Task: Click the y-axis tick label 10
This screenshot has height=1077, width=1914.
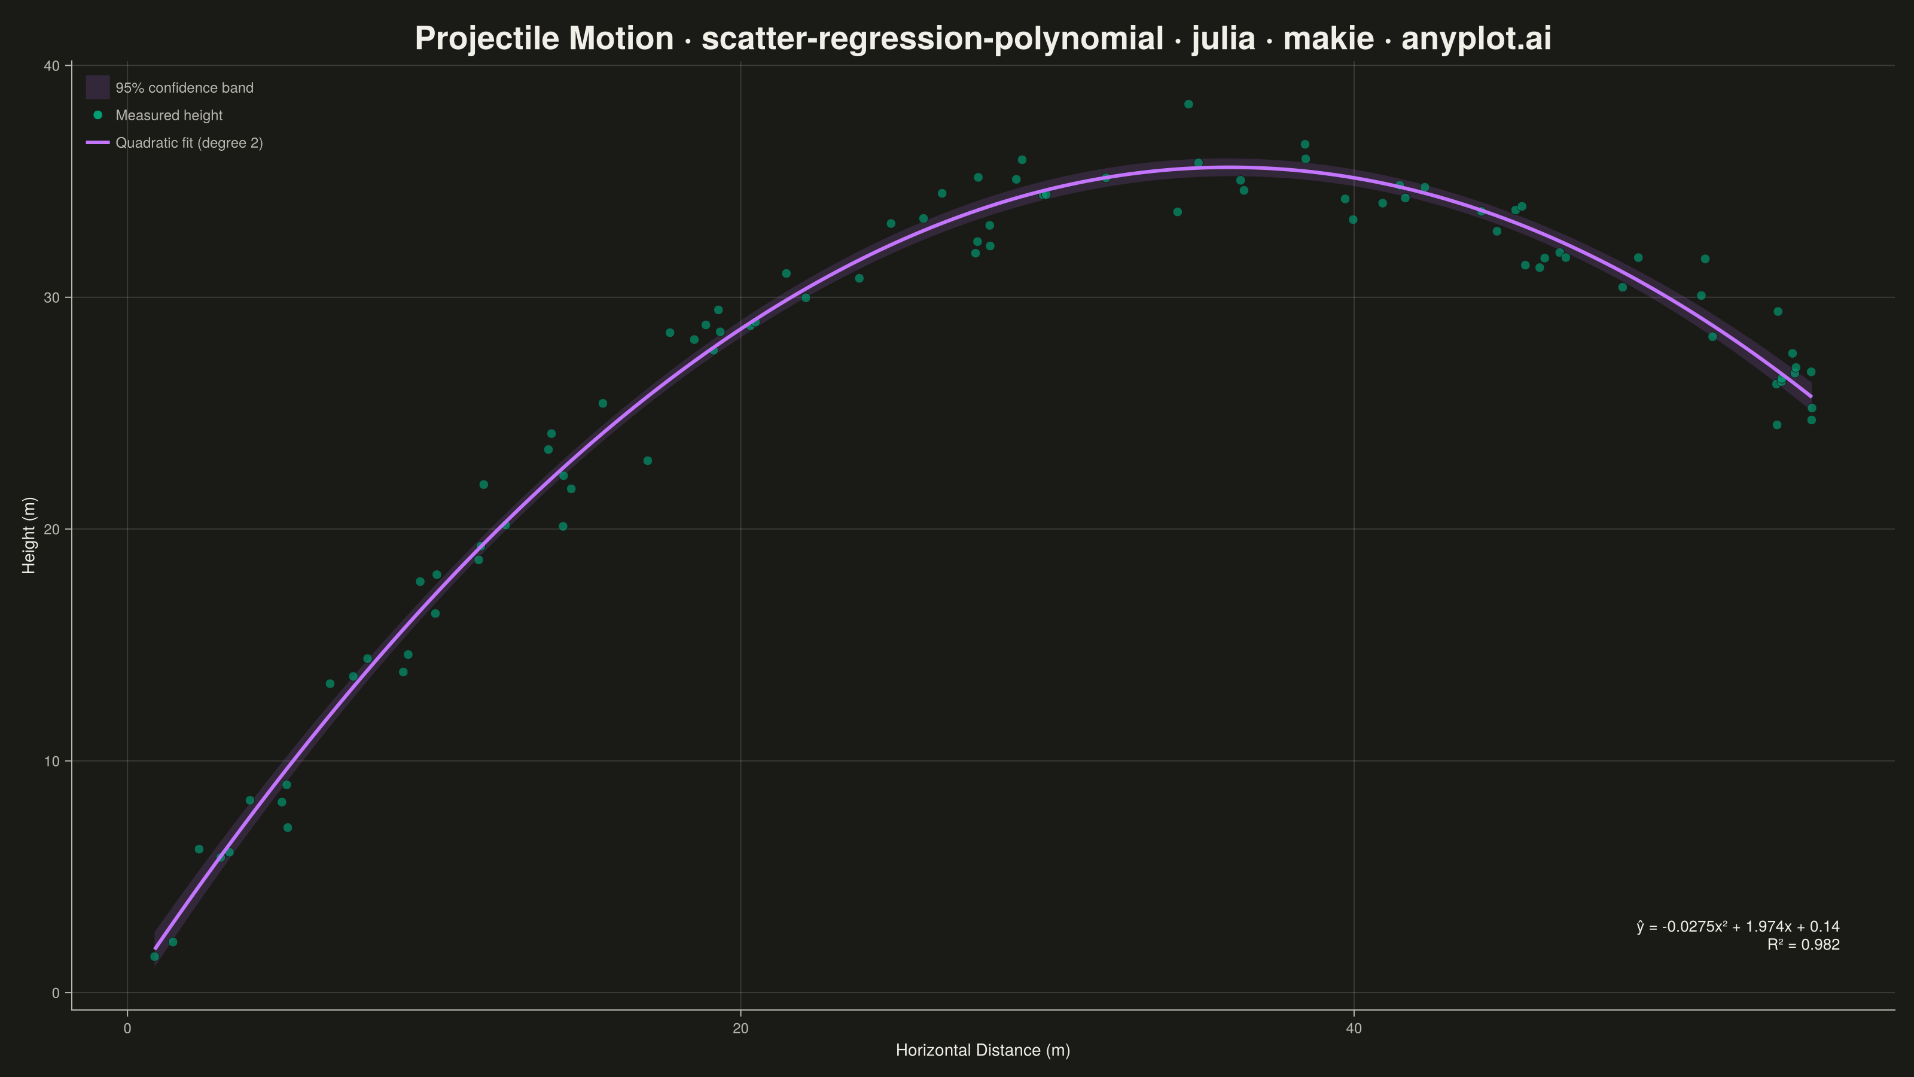Action: pyautogui.click(x=51, y=761)
